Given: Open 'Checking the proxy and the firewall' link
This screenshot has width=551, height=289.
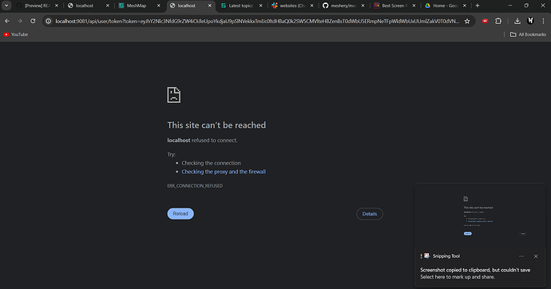Looking at the screenshot, I should click(x=224, y=172).
